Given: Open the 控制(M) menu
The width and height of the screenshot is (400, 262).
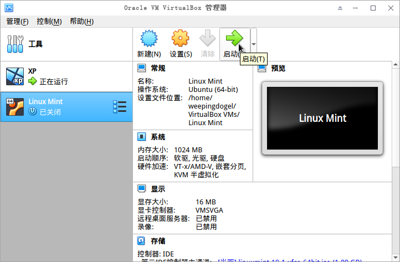Looking at the screenshot, I should click(49, 22).
